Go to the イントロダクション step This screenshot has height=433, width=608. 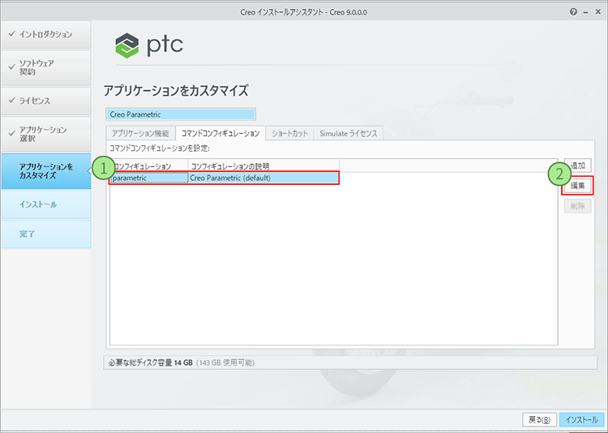pos(45,35)
